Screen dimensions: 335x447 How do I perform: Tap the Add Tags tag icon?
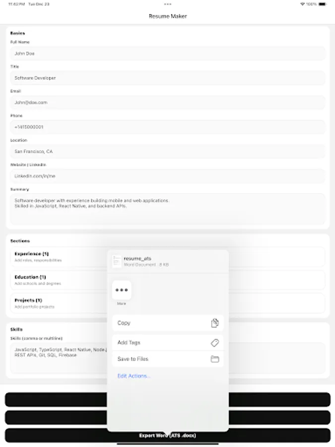[215, 342]
